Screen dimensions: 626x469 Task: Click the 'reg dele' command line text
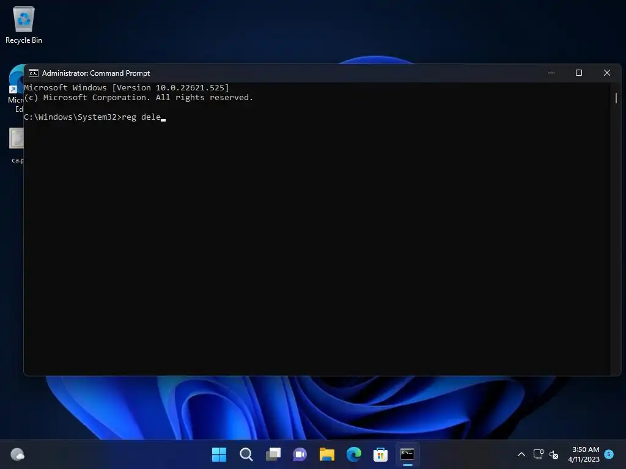pos(141,117)
